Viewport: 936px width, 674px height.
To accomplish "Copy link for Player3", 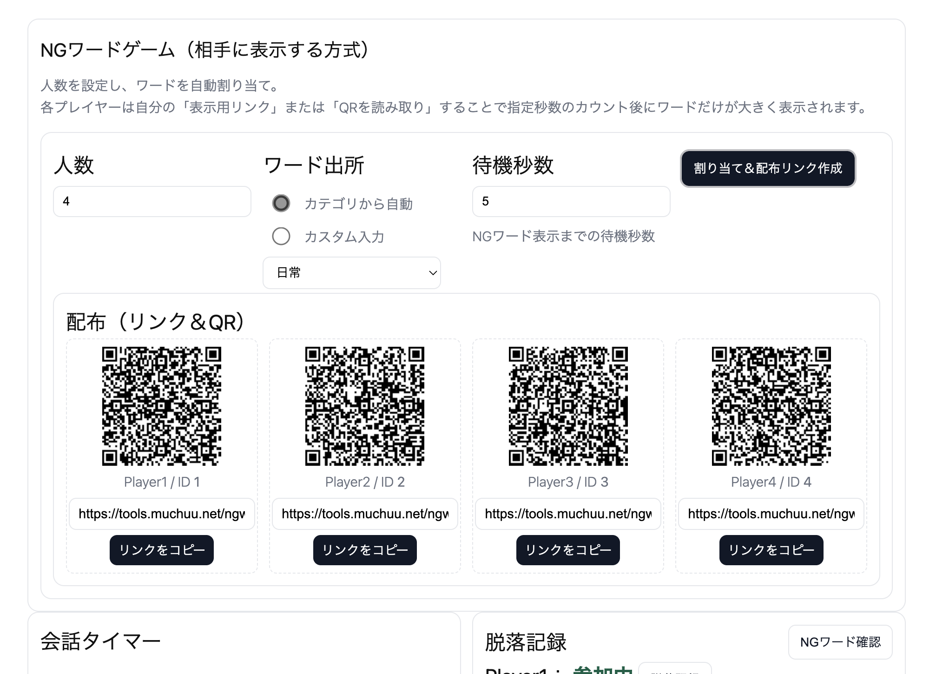I will point(568,550).
